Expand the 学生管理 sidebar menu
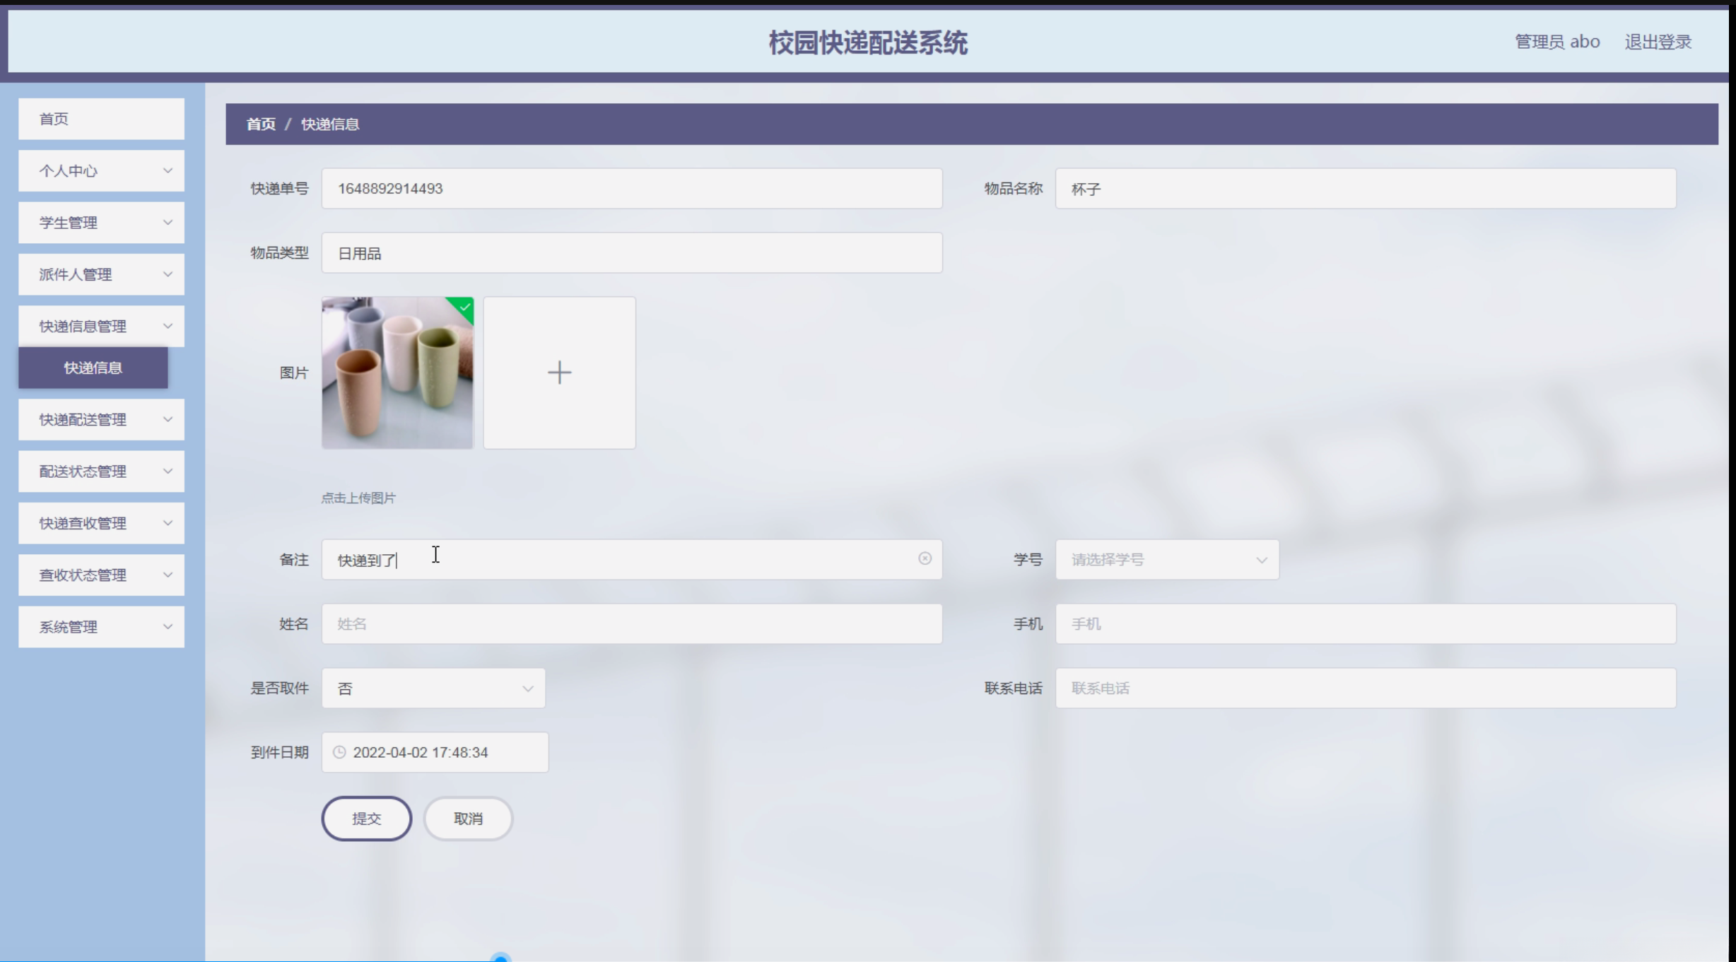Viewport: 1736px width, 962px height. click(101, 223)
